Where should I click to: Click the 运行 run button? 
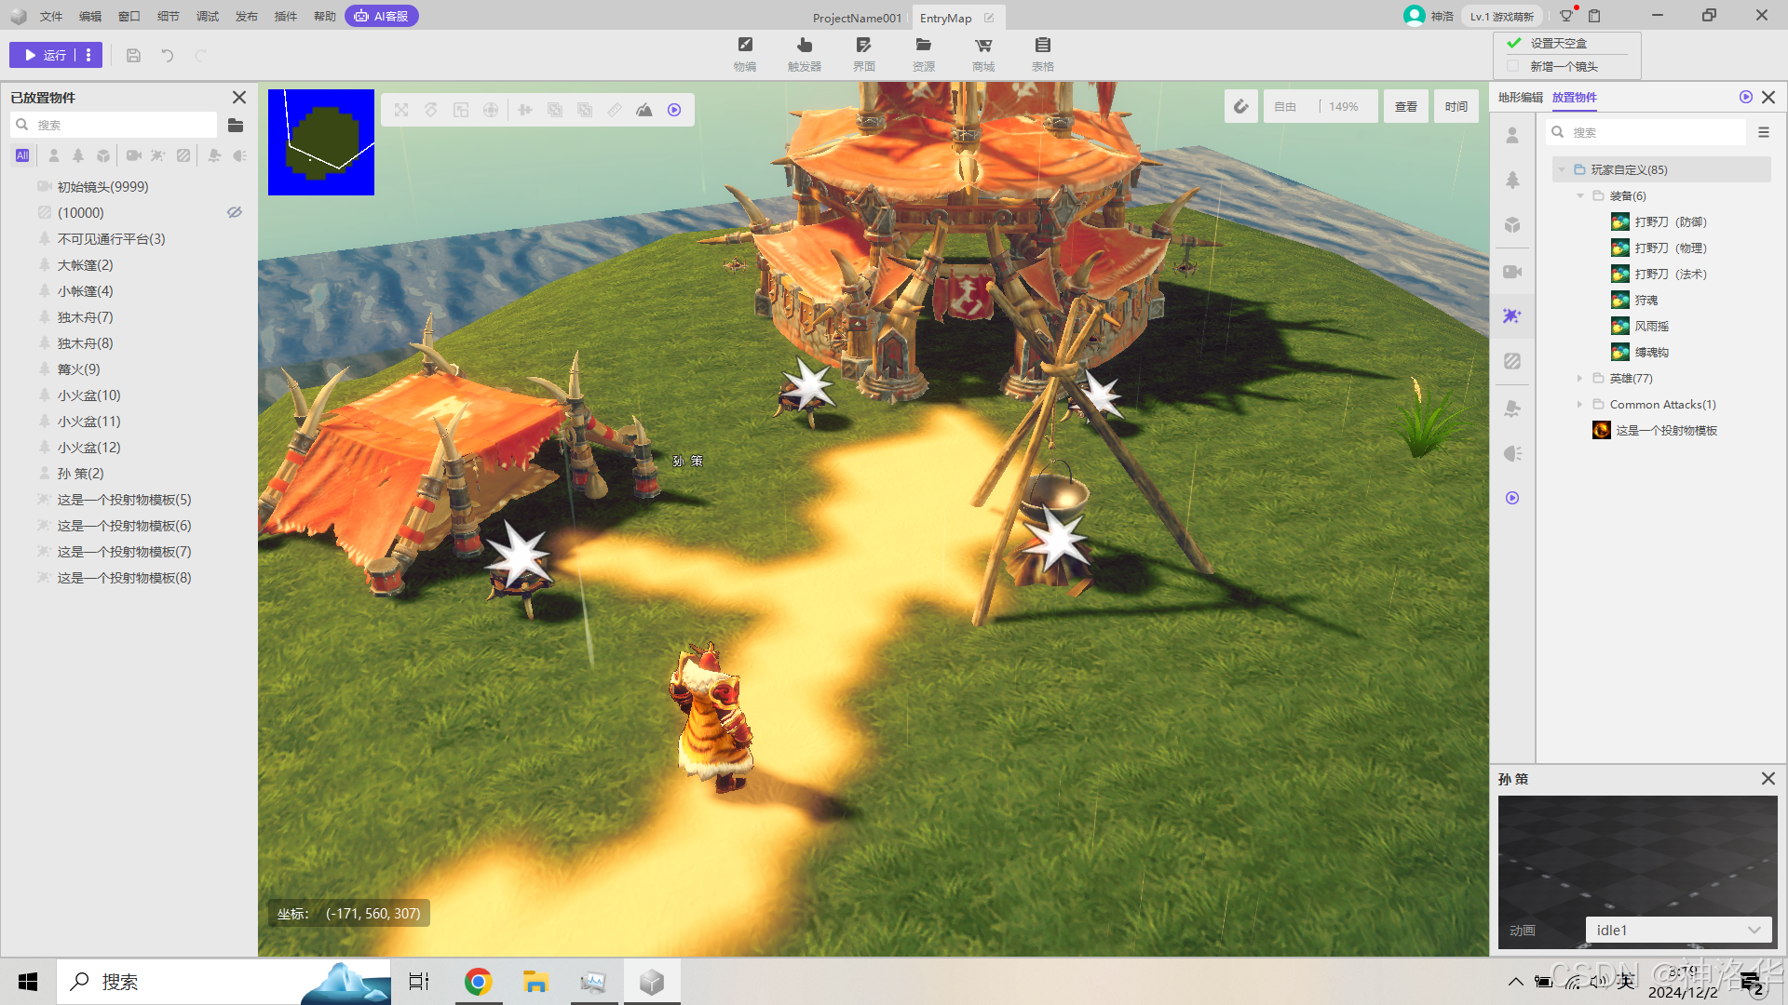pyautogui.click(x=44, y=55)
